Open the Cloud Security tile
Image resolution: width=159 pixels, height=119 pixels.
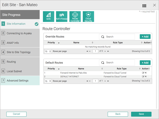88,16
